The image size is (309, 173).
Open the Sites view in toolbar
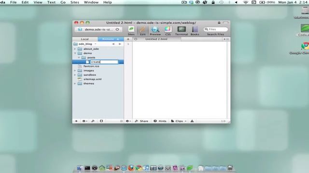[131, 31]
